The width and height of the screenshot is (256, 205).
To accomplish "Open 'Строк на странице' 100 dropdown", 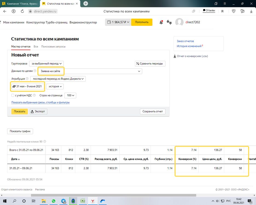I will pos(70,95).
